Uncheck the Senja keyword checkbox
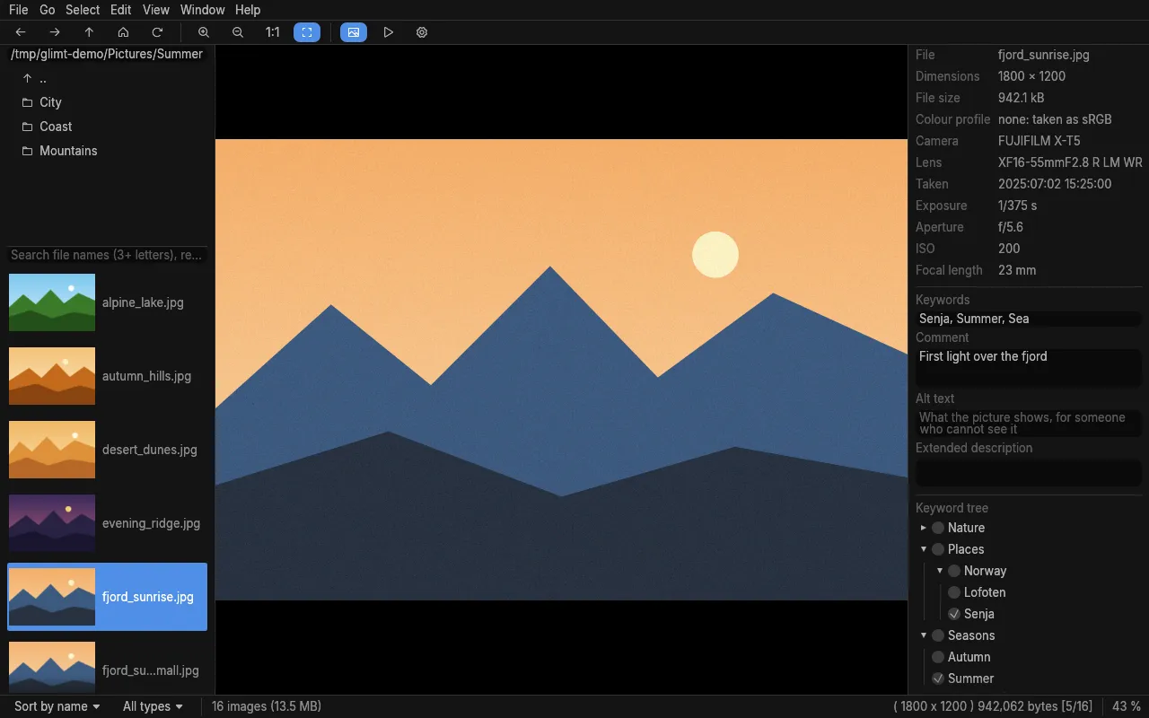The image size is (1149, 718). click(x=954, y=614)
